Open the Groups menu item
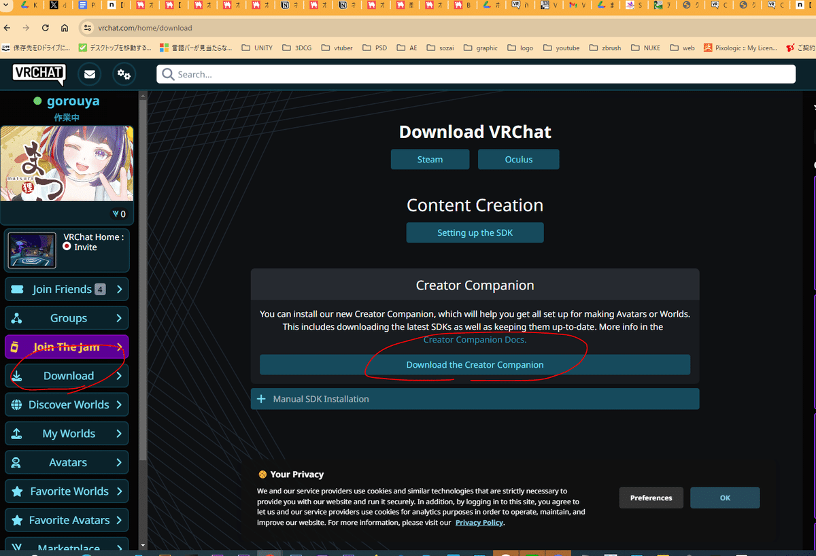The height and width of the screenshot is (556, 816). point(67,318)
